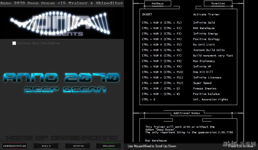This screenshot has width=258, height=150.
Task: Click 'Infinite Energy' function text
Action: [x=206, y=34]
